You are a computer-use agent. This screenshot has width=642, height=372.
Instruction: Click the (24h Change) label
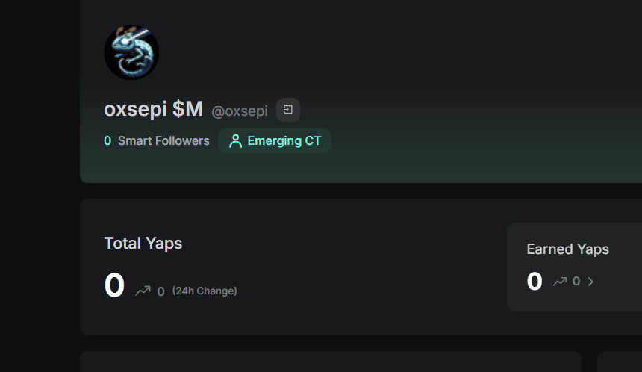(205, 291)
